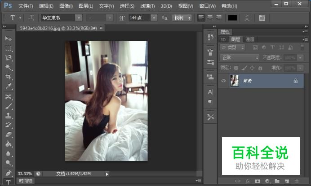Select the Move tool
This screenshot has width=311, height=186.
click(8, 39)
